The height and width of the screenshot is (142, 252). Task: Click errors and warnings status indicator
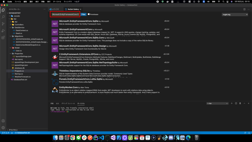coord(5,133)
